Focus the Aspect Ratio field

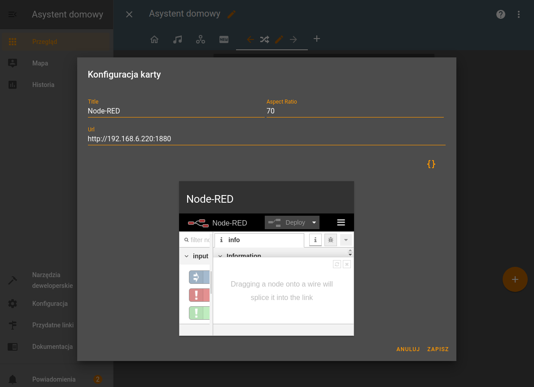click(355, 111)
